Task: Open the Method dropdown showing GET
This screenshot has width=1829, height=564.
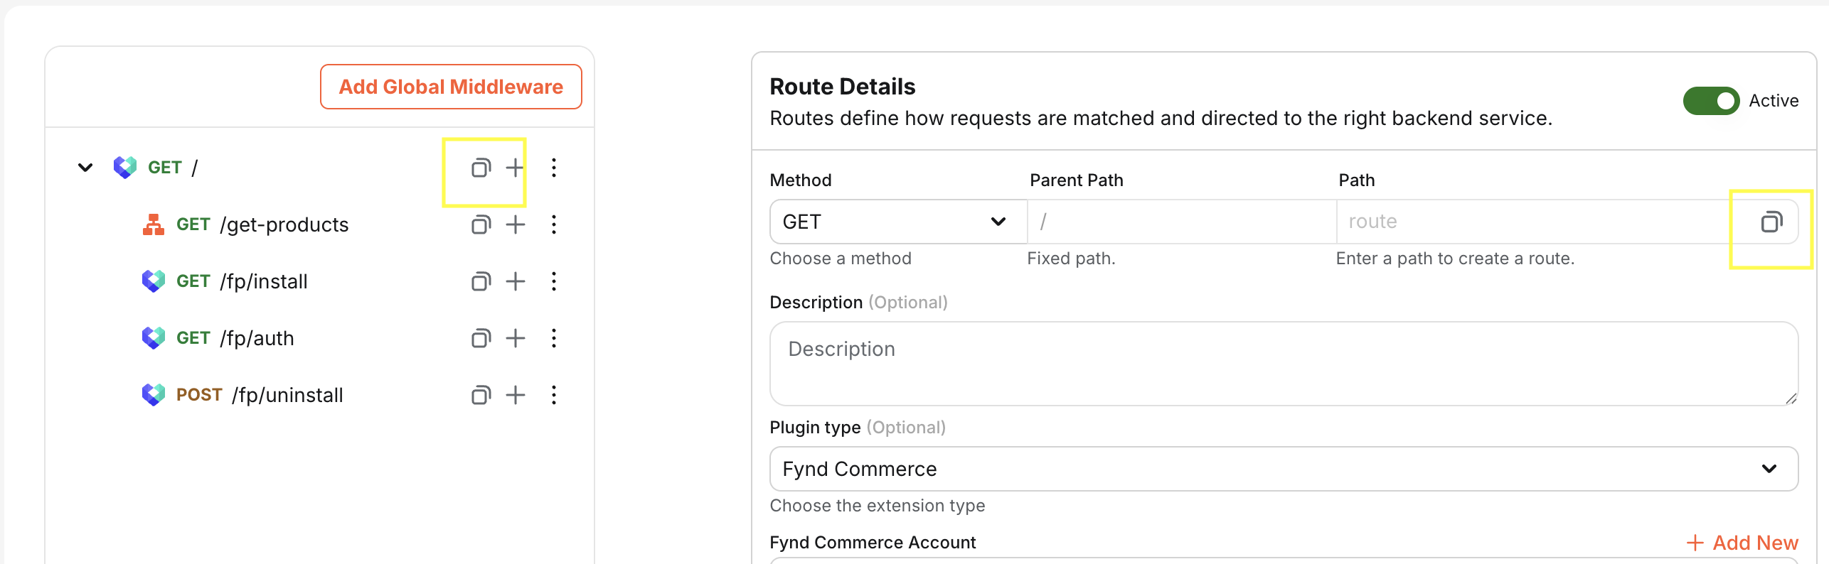Action: 898,222
